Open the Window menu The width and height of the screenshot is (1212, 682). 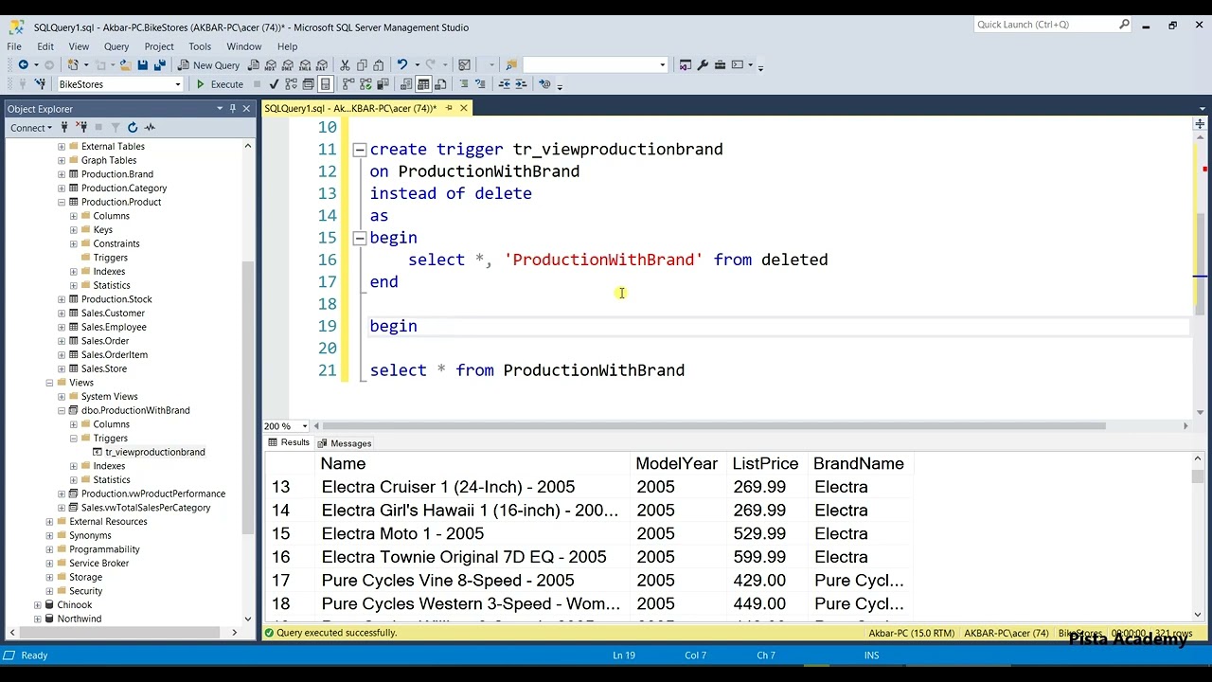point(243,46)
